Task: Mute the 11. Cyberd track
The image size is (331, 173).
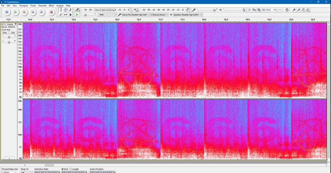Action: [x=5, y=33]
